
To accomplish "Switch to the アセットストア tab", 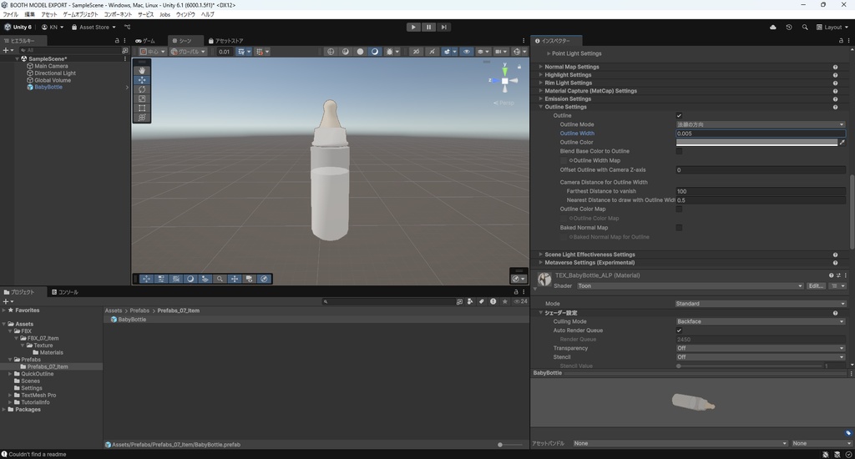I will pos(225,41).
